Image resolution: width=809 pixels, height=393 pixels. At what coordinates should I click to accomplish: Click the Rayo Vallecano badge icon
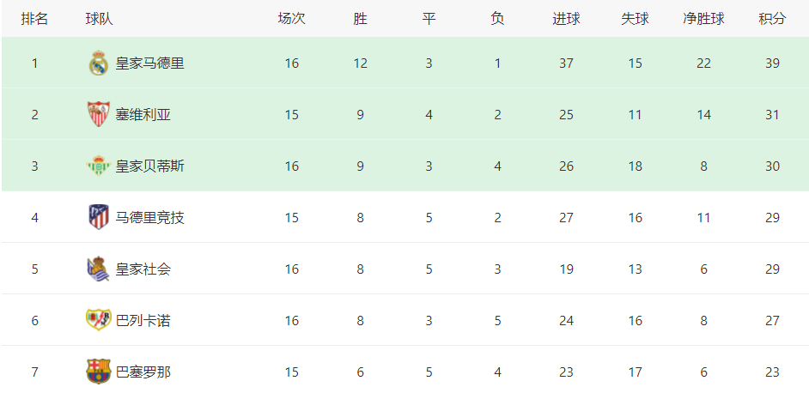(x=98, y=320)
